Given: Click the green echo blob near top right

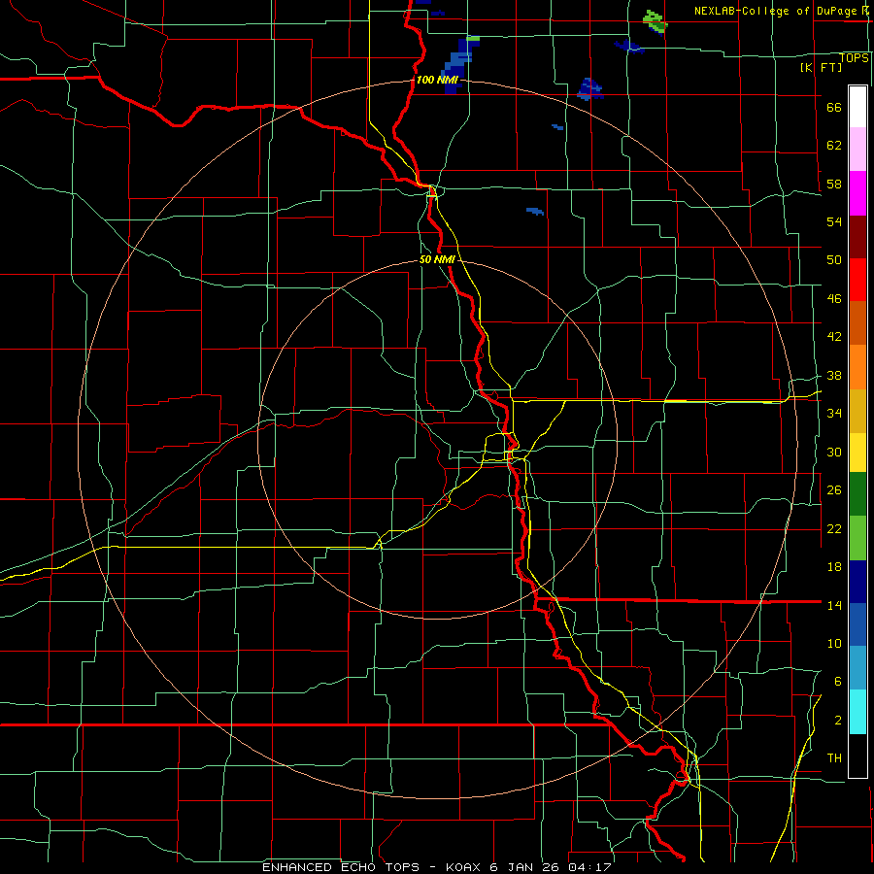Looking at the screenshot, I should (x=655, y=21).
